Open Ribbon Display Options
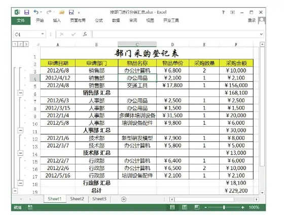 (x=233, y=12)
